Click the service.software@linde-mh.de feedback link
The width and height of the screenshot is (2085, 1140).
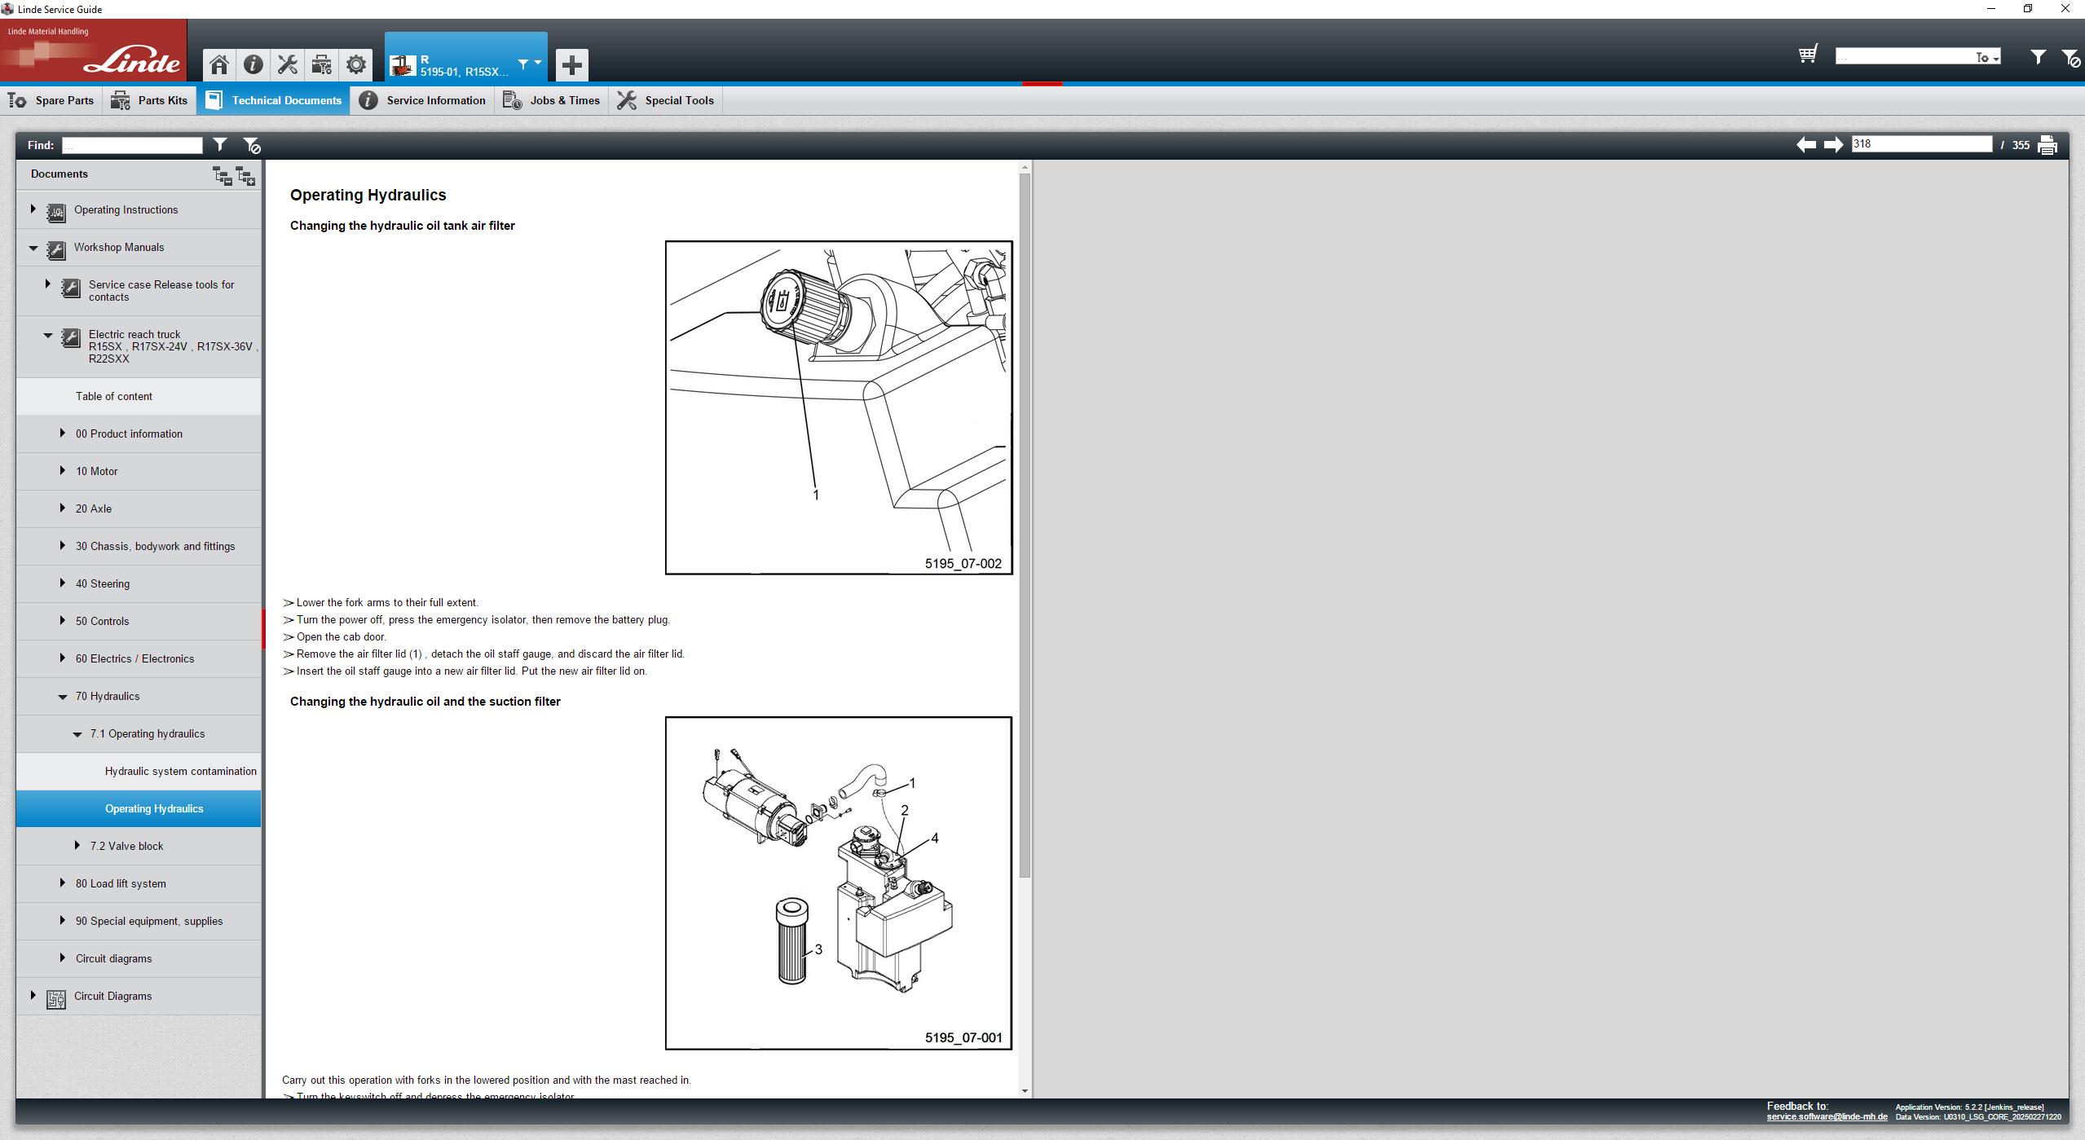click(x=1827, y=1117)
